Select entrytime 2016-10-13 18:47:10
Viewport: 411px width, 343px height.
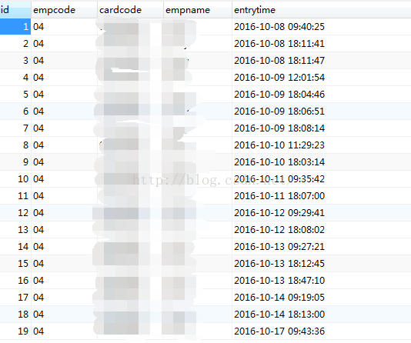(279, 281)
